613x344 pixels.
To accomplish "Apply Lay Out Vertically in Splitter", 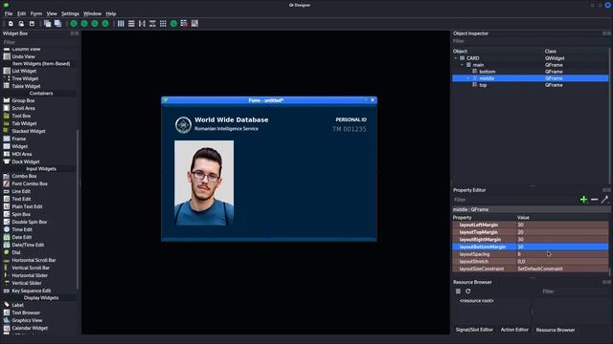I will (152, 24).
